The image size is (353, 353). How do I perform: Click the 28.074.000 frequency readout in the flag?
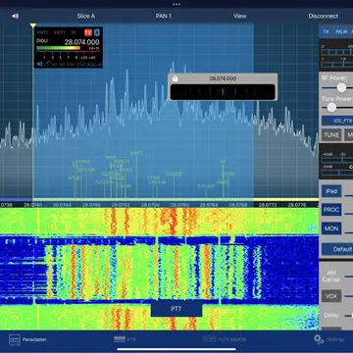(81, 42)
